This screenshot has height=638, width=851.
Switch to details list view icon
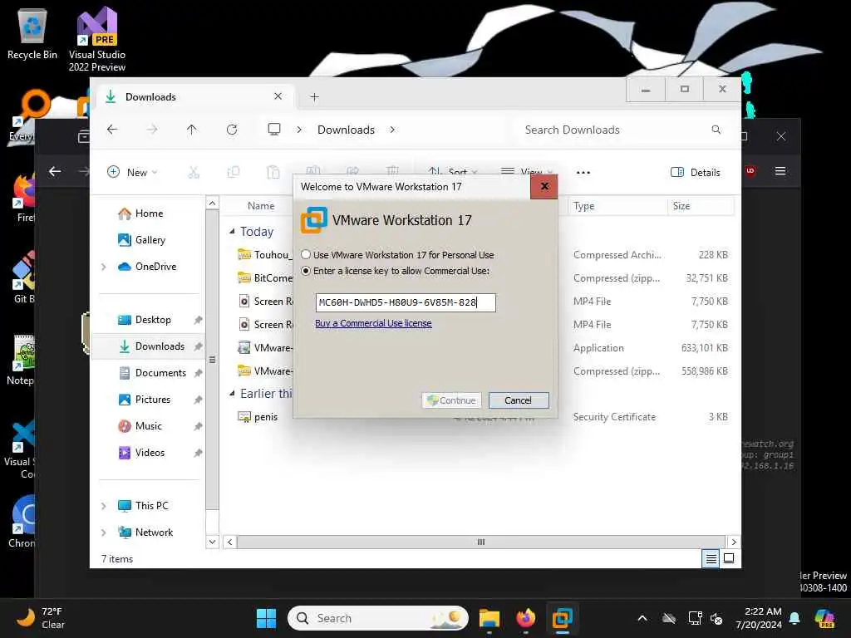tap(711, 558)
